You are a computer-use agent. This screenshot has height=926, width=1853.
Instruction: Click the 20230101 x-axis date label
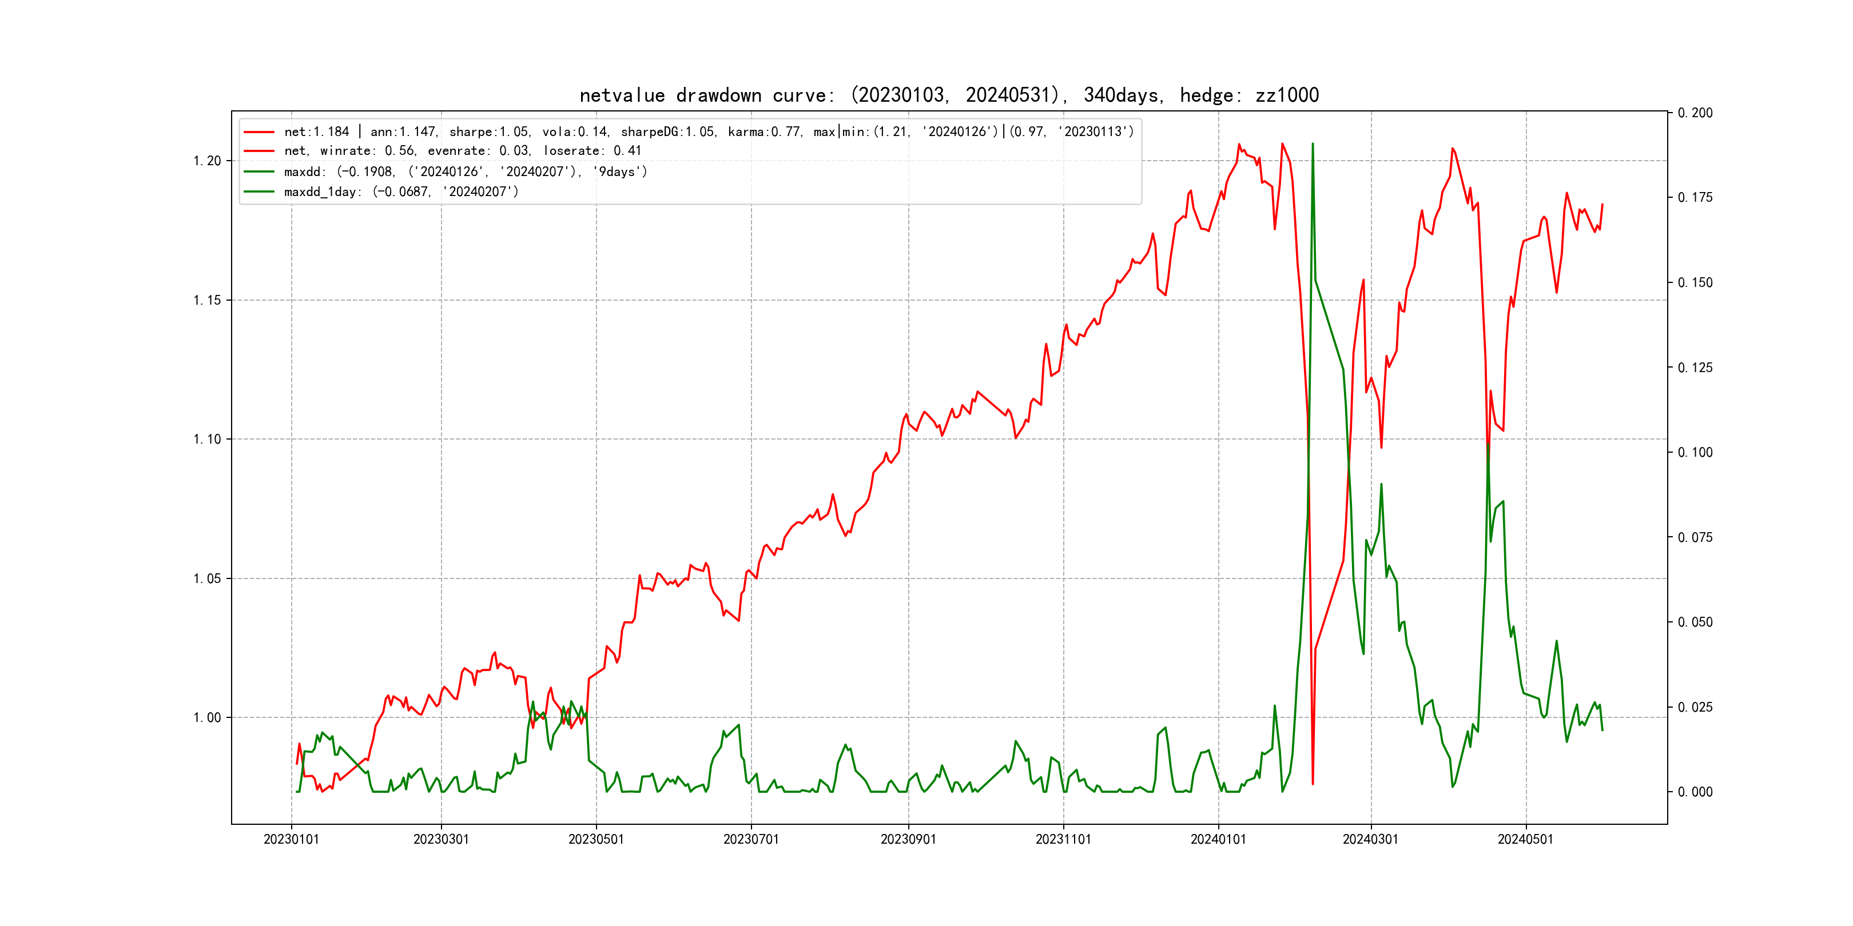291,839
